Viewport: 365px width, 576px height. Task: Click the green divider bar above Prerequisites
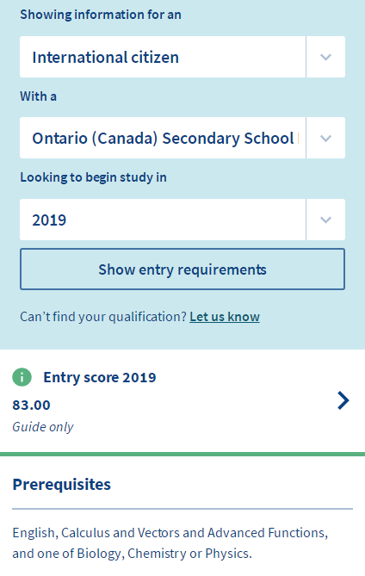click(182, 454)
